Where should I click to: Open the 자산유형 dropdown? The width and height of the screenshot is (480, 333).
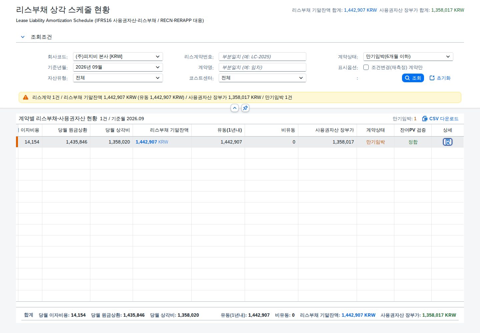[x=118, y=78]
